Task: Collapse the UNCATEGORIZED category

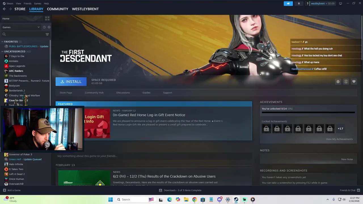Action: (2, 52)
